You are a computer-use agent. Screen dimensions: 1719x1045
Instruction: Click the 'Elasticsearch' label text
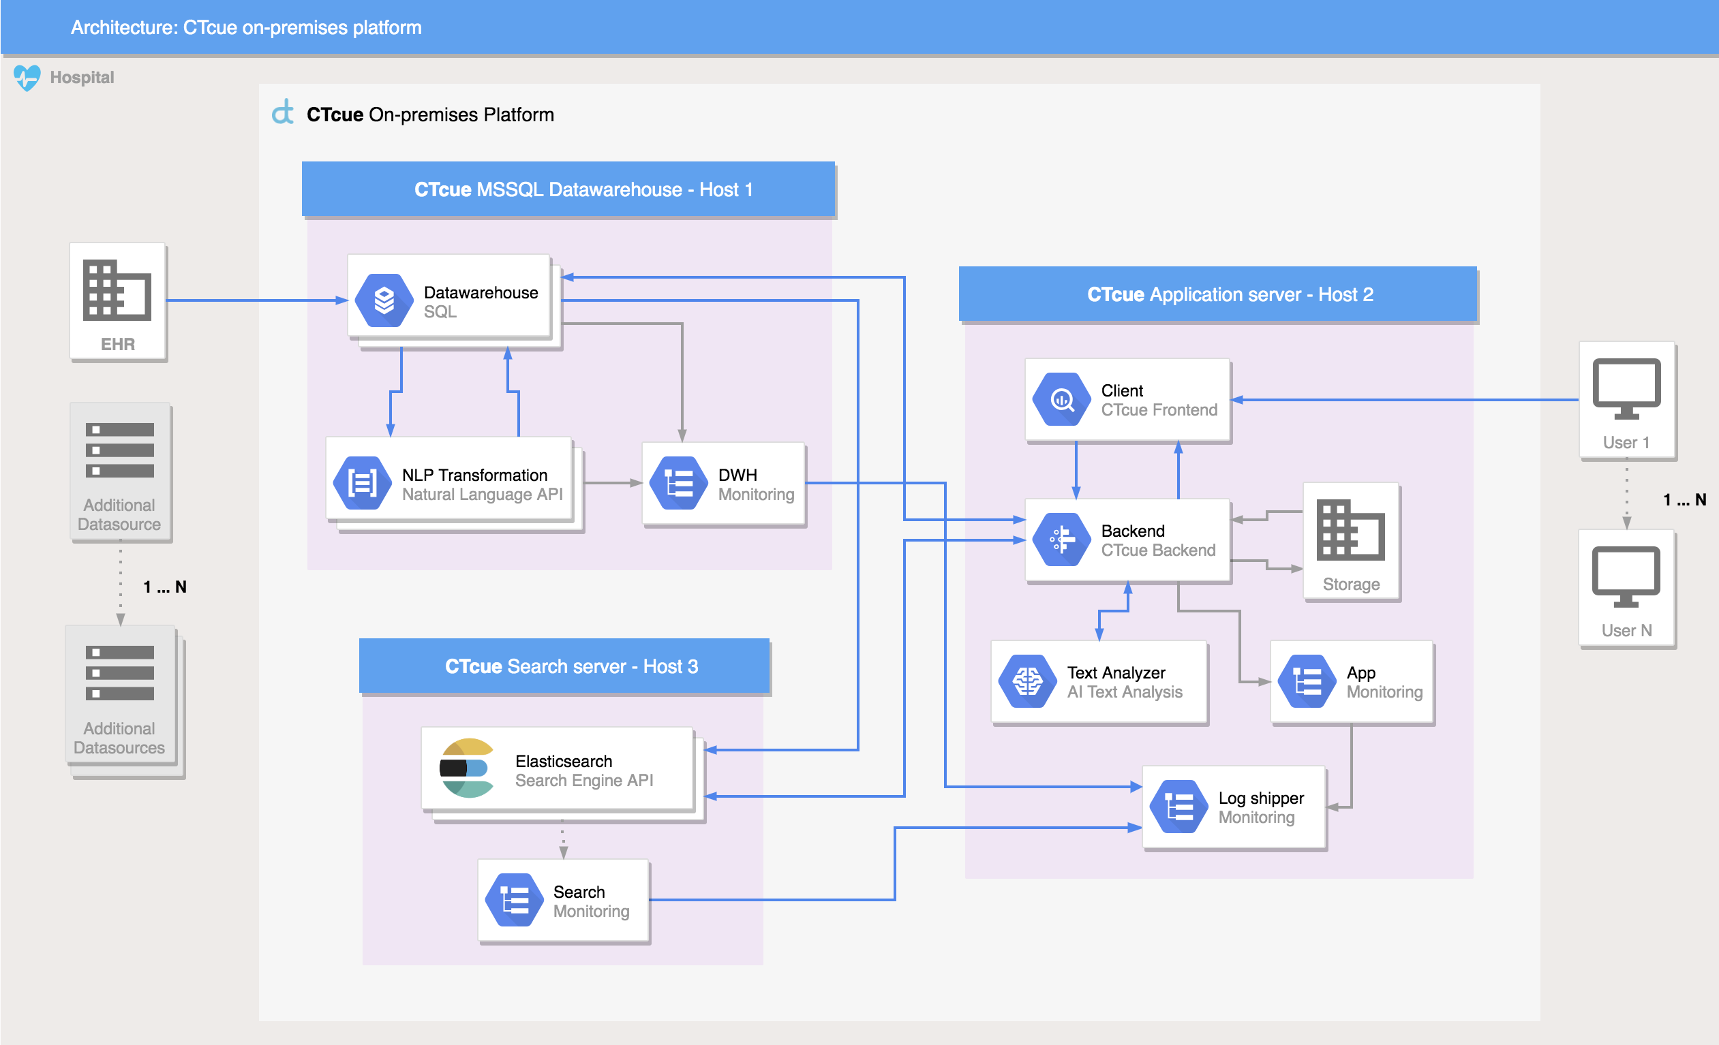[x=564, y=761]
